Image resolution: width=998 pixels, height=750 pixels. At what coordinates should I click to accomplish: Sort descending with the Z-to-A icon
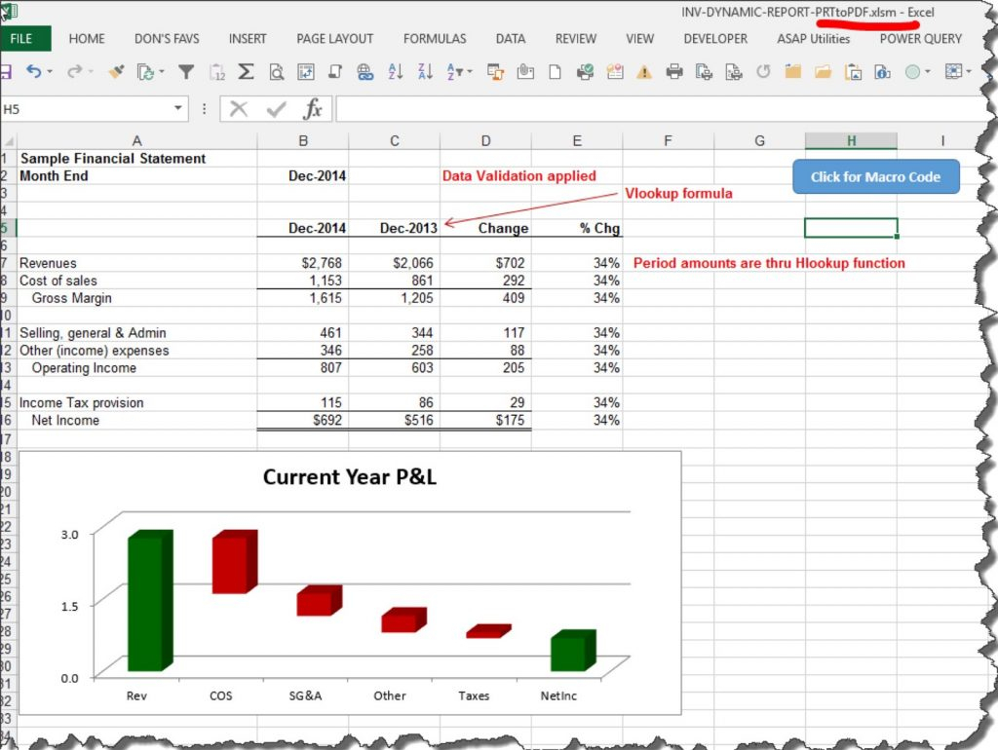tap(425, 71)
